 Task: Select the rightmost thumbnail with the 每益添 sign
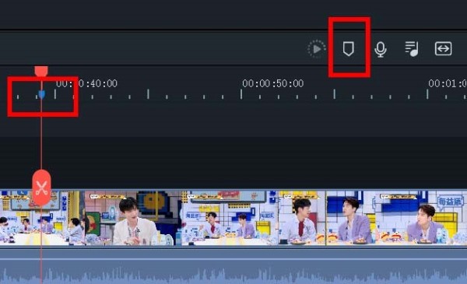click(x=421, y=218)
